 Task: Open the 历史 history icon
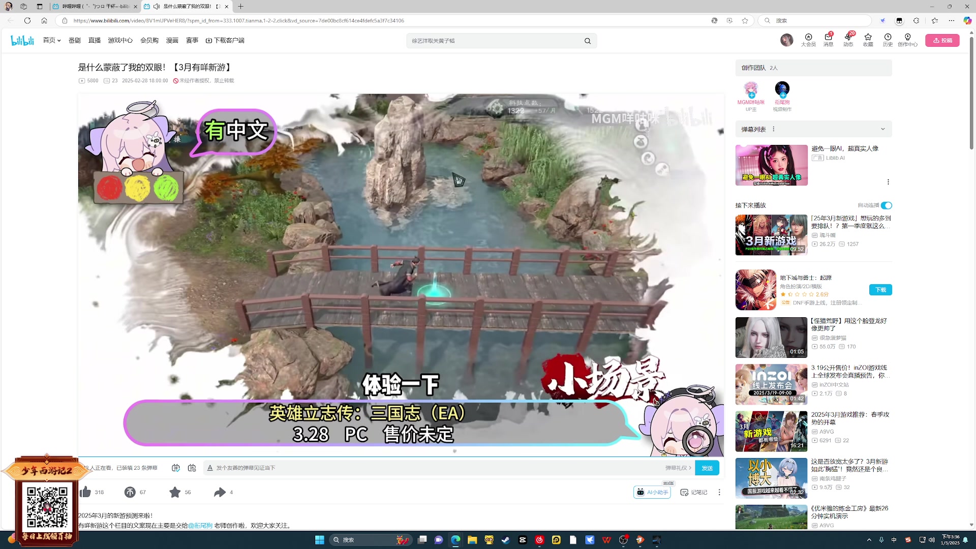[888, 40]
